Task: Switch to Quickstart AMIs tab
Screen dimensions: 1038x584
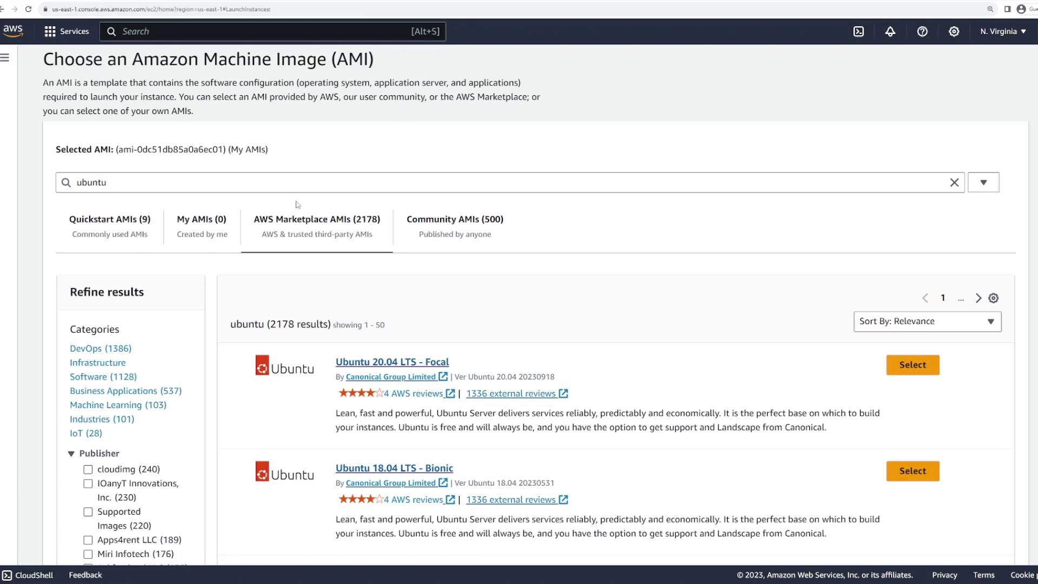Action: [x=110, y=226]
